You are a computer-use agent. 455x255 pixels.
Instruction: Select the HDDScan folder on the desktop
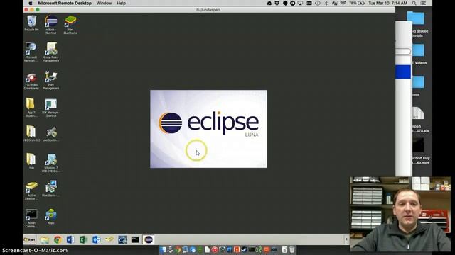(31, 133)
